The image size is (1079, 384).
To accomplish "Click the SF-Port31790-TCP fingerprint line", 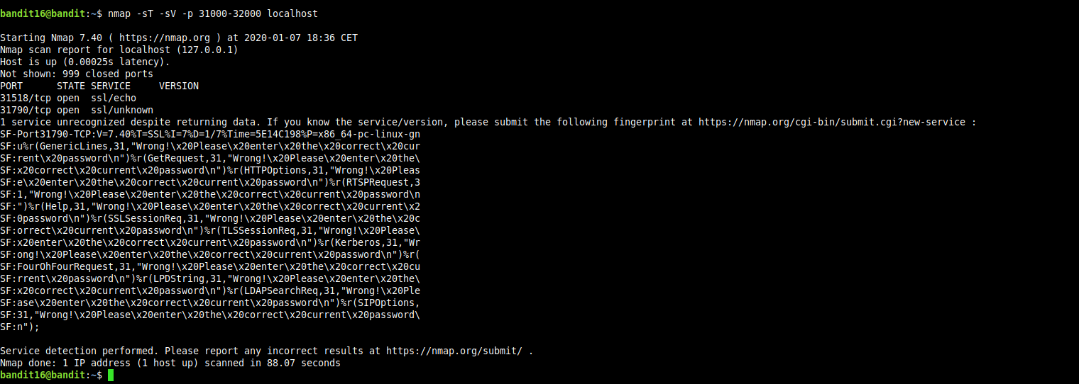I will click(x=210, y=134).
